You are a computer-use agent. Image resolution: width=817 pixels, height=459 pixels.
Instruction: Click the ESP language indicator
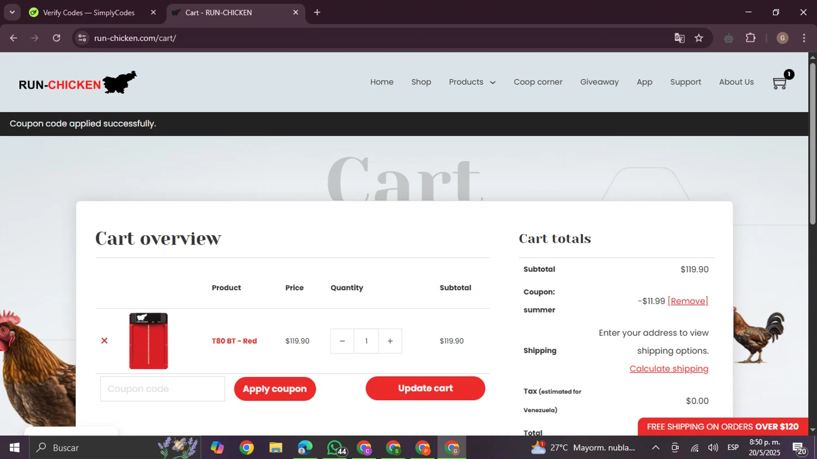tap(733, 448)
